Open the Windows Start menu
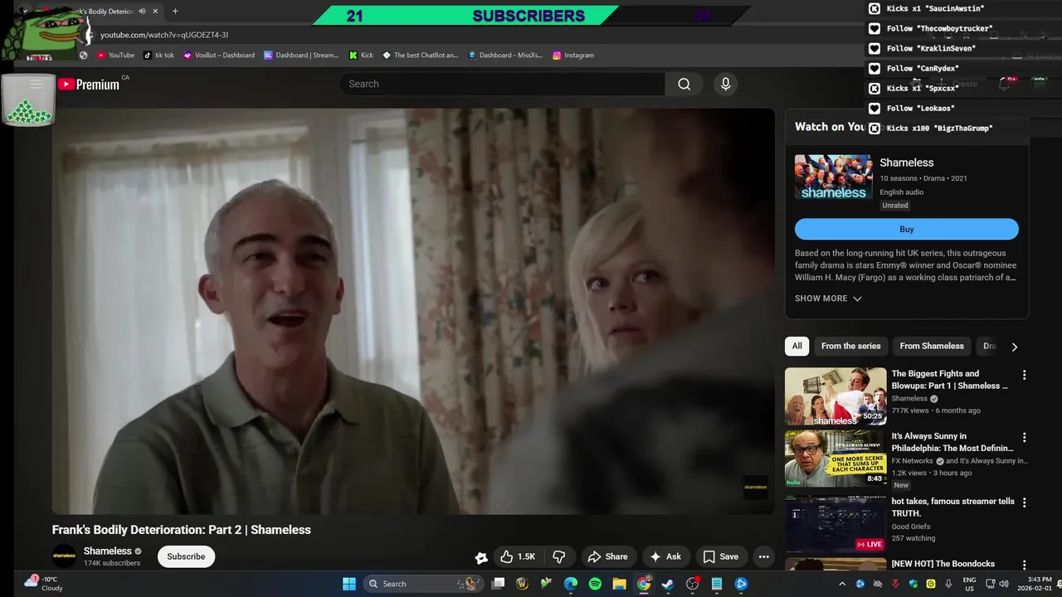1062x597 pixels. click(348, 584)
